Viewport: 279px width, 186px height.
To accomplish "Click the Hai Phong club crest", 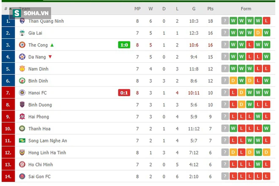I will [22, 116].
